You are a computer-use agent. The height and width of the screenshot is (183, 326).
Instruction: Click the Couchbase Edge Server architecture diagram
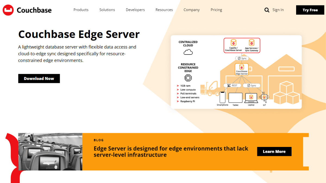point(236,72)
